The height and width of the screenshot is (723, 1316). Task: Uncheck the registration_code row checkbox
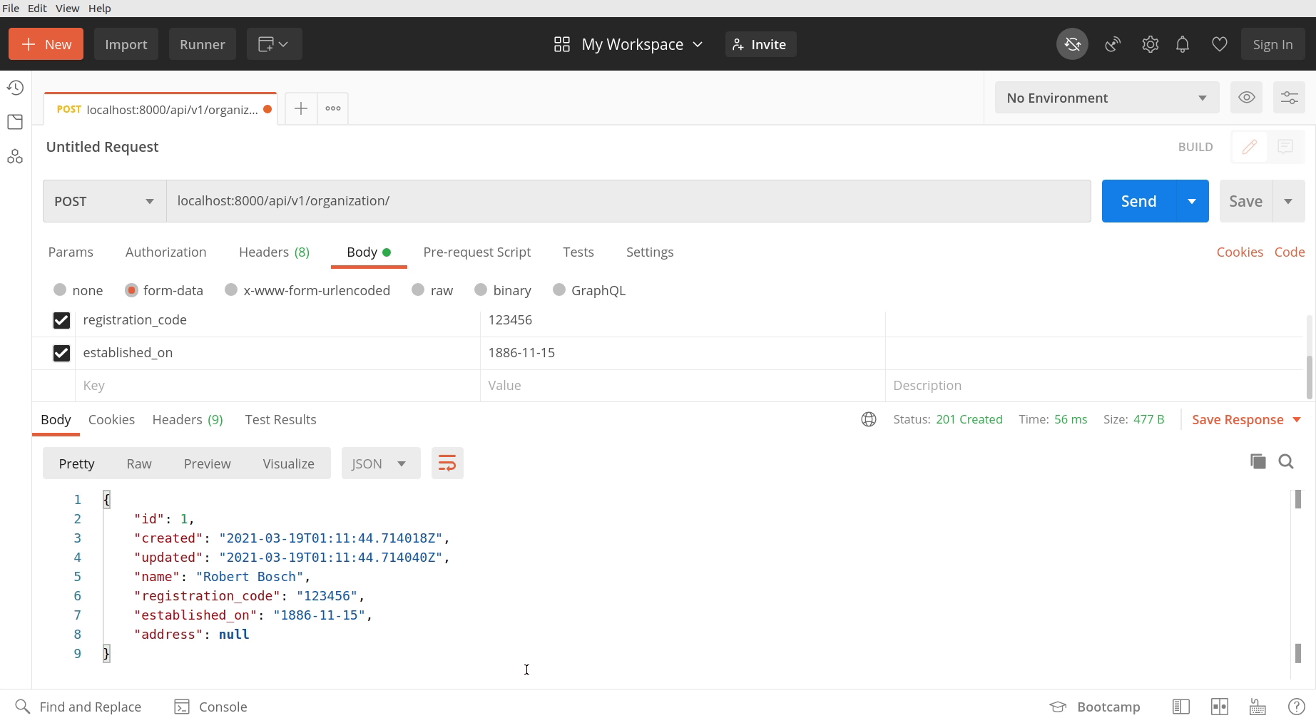click(61, 320)
